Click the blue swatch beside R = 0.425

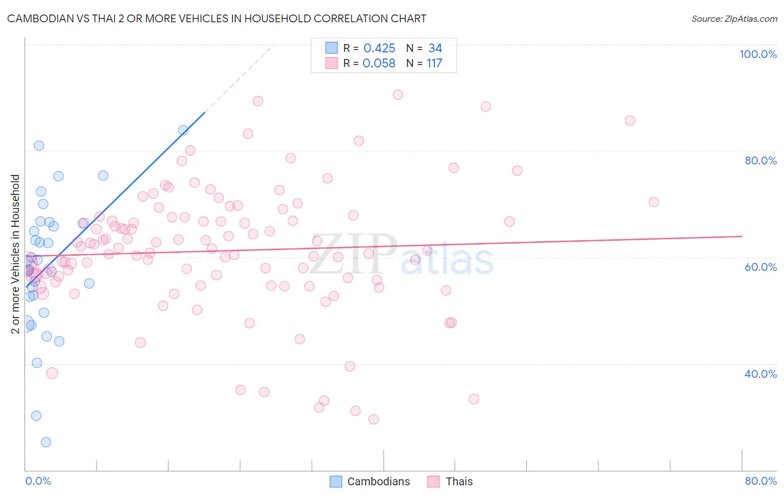(x=332, y=48)
